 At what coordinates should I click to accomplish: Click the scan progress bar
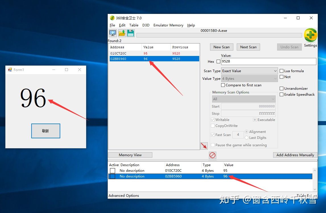pyautogui.click(x=219, y=35)
